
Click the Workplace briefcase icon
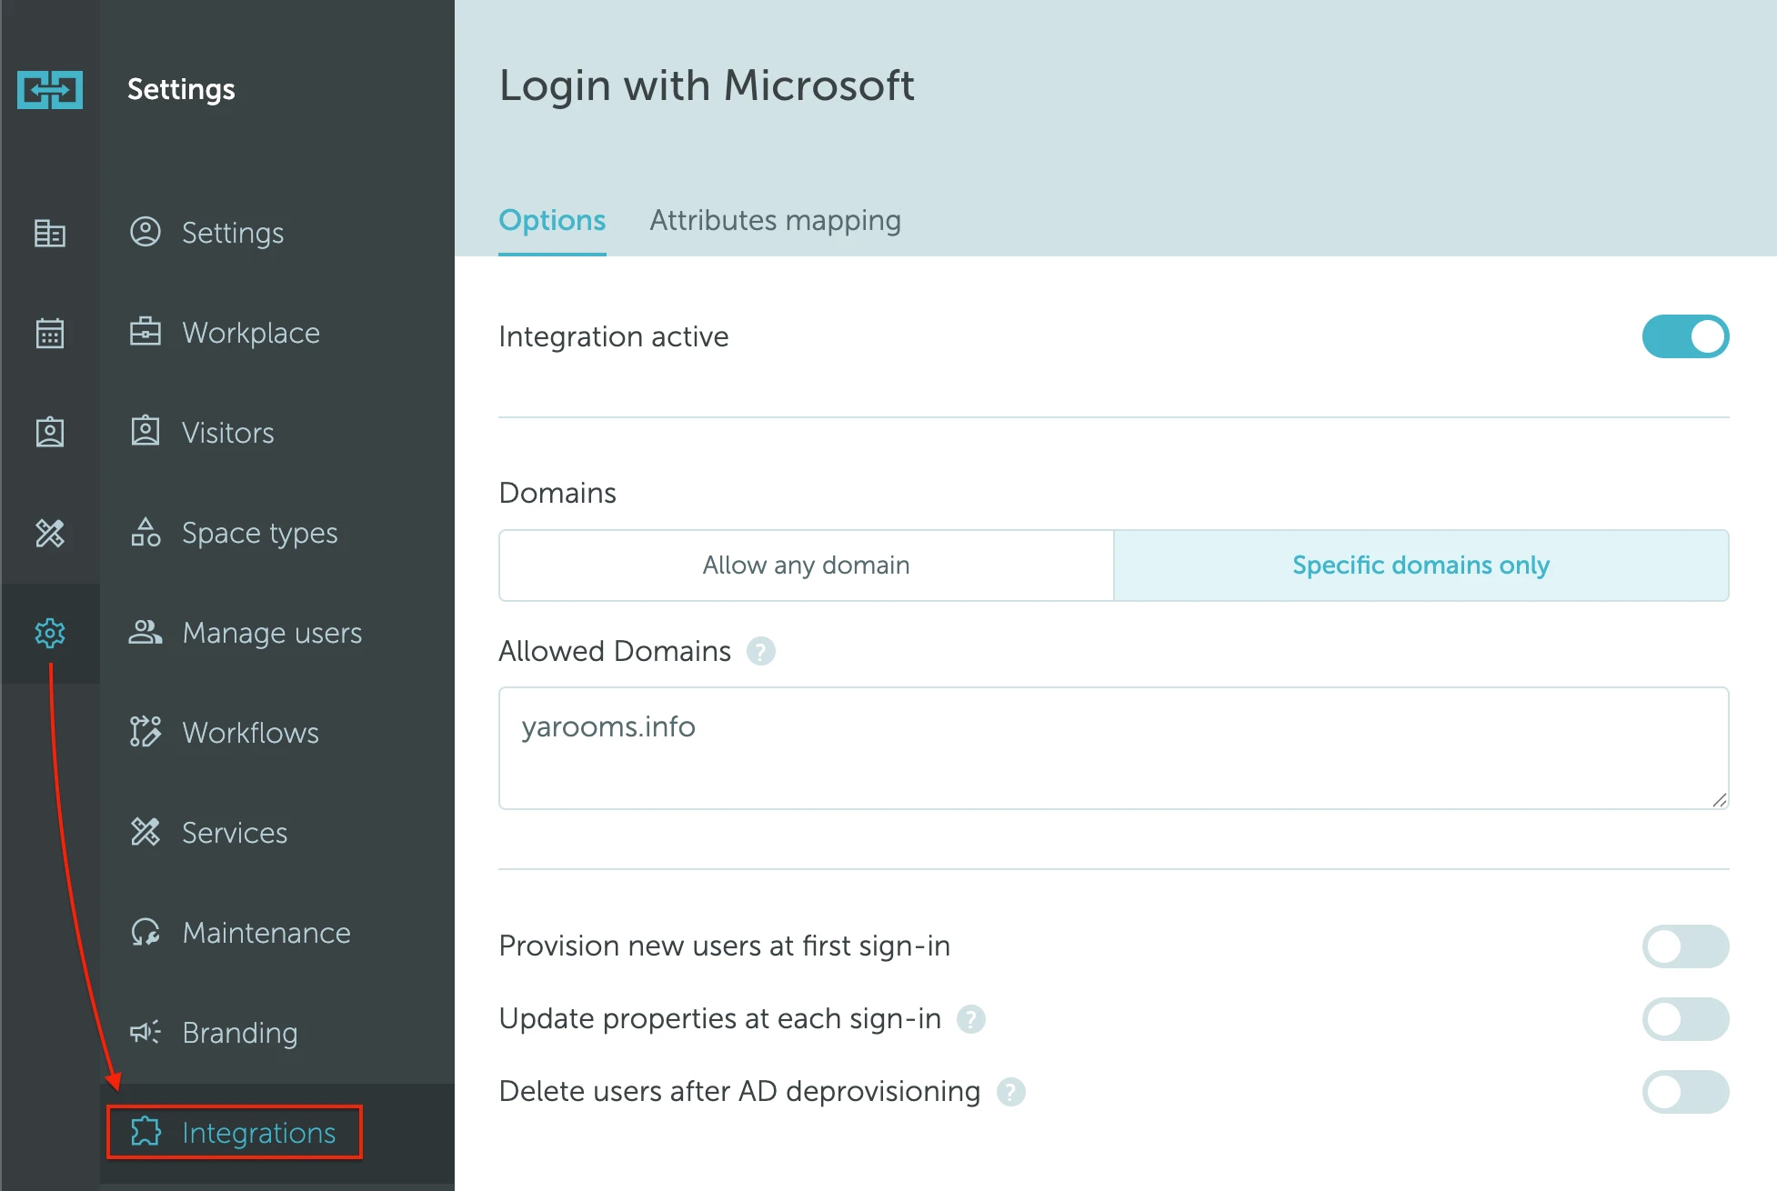coord(146,332)
